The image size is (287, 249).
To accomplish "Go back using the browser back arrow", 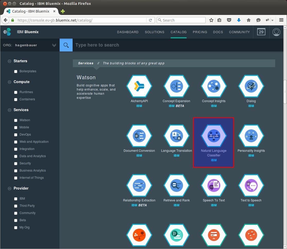I will coord(5,20).
